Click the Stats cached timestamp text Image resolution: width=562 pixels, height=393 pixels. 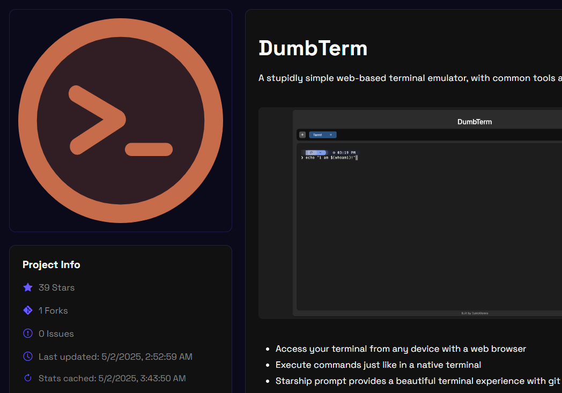(x=112, y=378)
